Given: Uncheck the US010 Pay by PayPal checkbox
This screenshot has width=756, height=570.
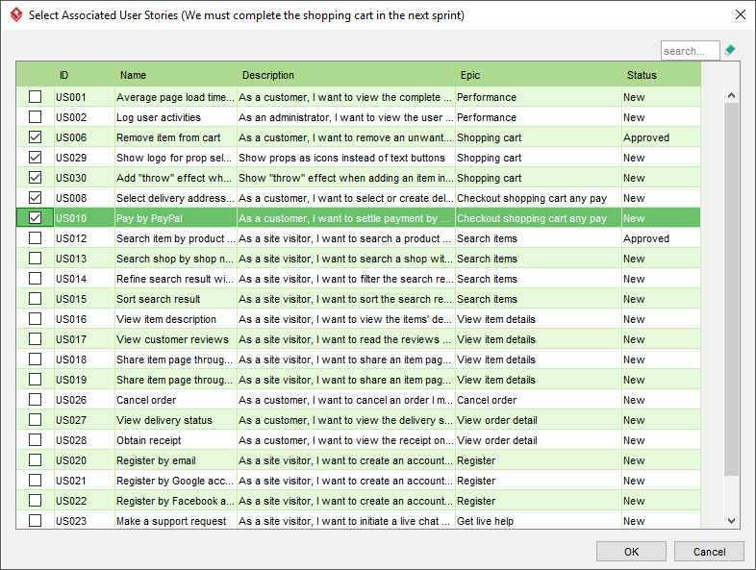Looking at the screenshot, I should point(35,218).
